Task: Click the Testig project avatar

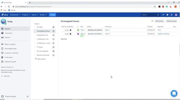Action: [x=3, y=22]
